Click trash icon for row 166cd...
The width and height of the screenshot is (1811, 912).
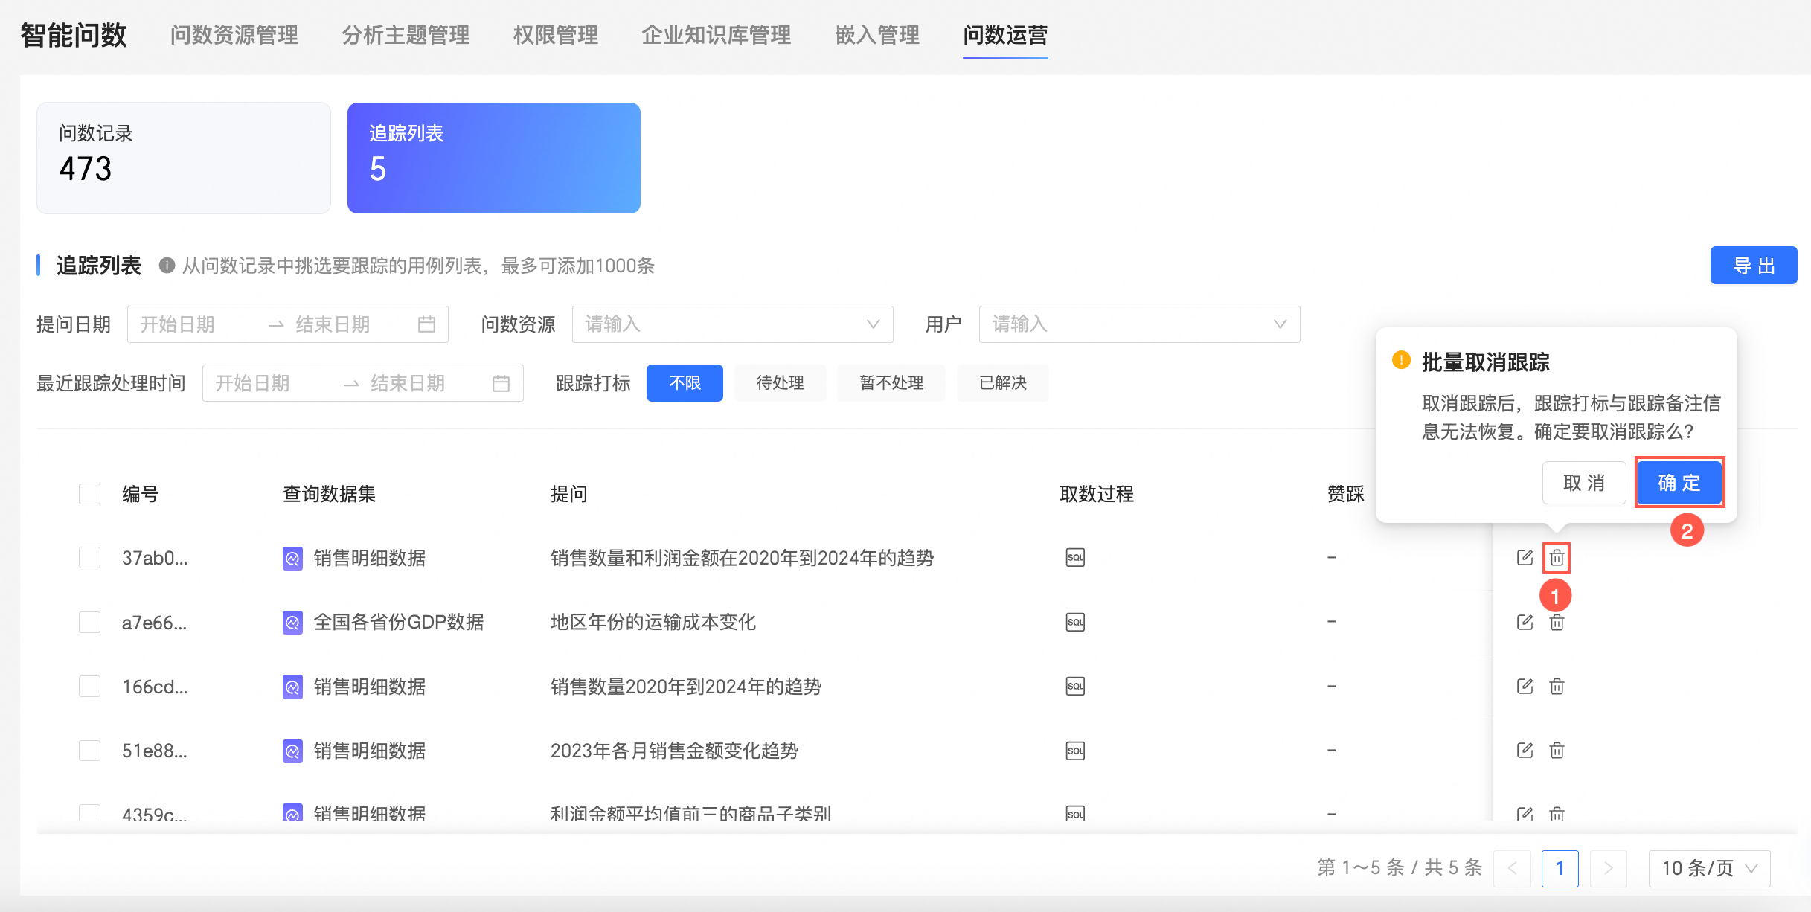[x=1557, y=686]
